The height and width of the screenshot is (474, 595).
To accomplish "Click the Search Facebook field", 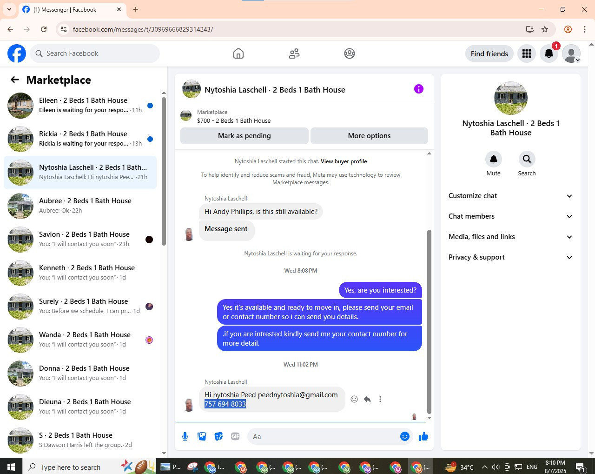I will click(95, 53).
